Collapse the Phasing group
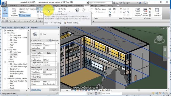The width and height of the screenshot is (171, 96). 56,79
